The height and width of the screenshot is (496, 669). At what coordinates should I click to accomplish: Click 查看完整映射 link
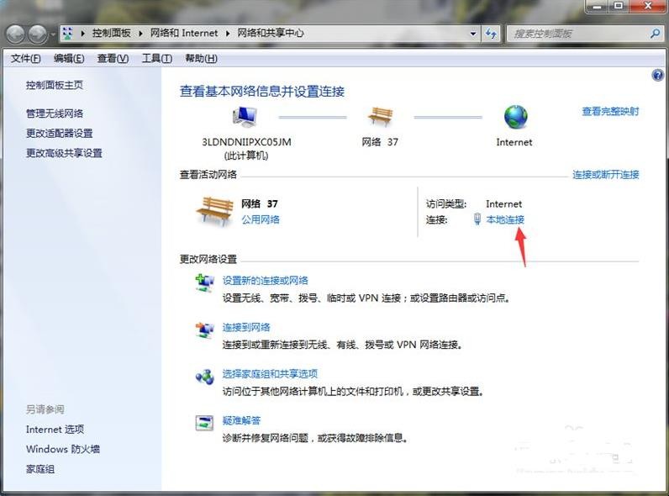tap(610, 112)
